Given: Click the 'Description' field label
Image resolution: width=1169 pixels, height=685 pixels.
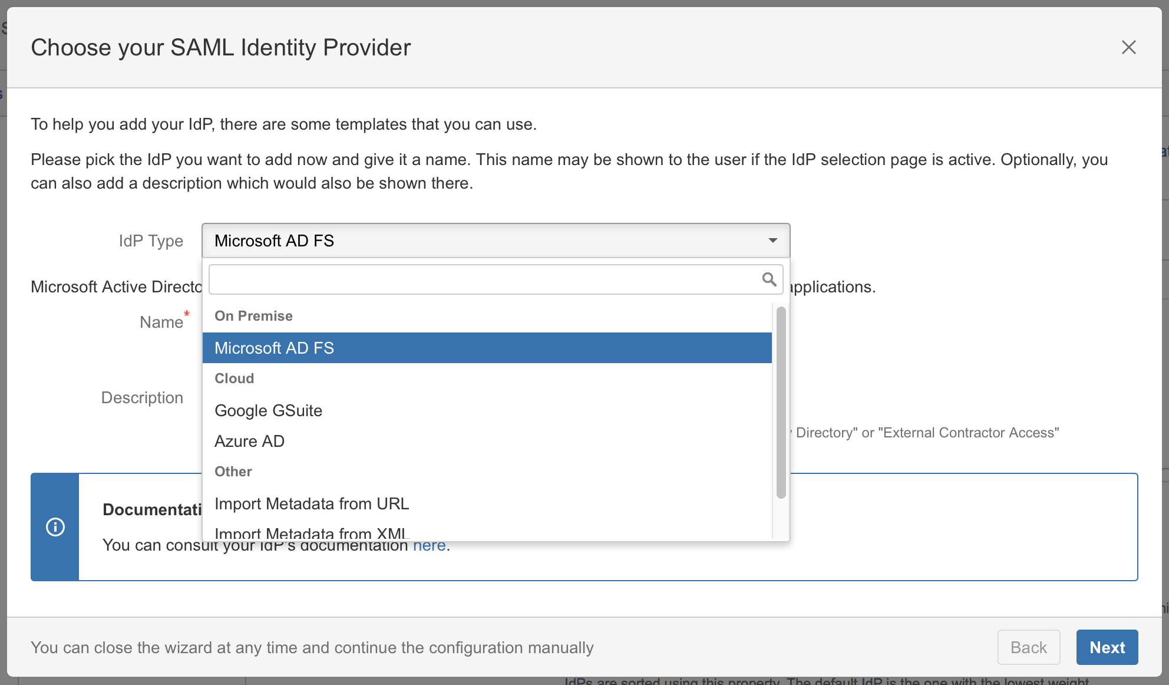Looking at the screenshot, I should click(142, 397).
